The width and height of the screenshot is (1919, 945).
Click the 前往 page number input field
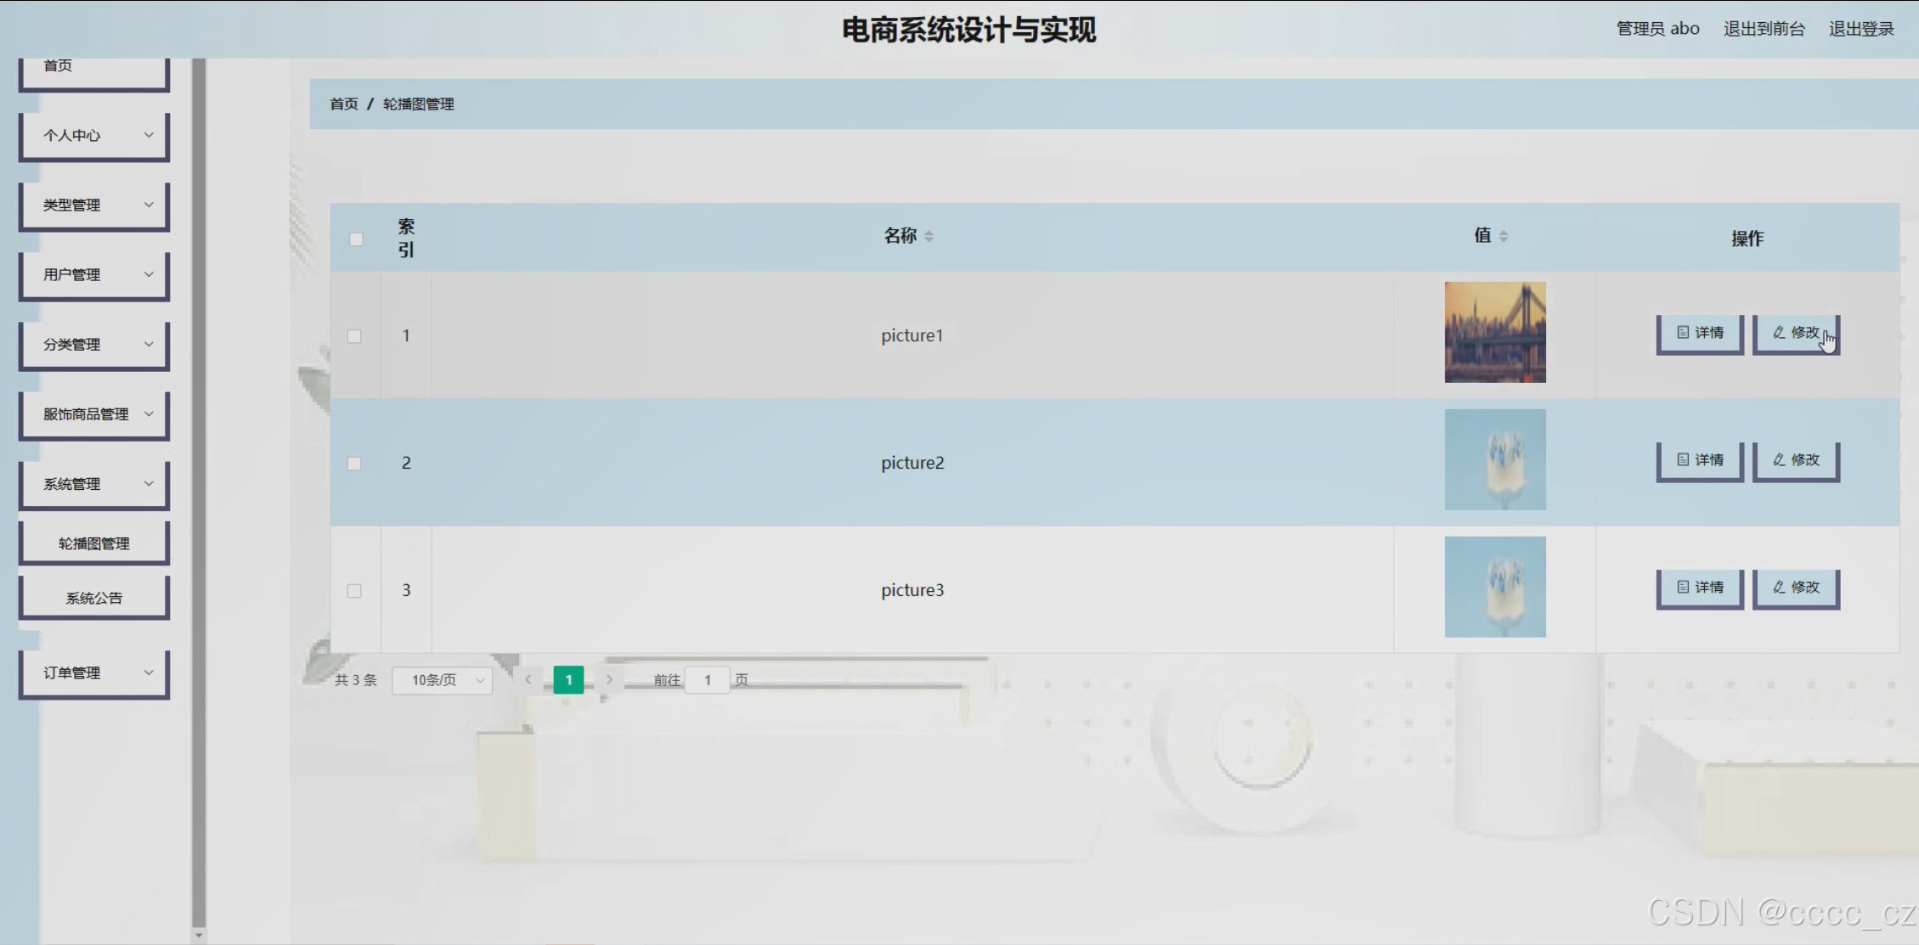[707, 680]
